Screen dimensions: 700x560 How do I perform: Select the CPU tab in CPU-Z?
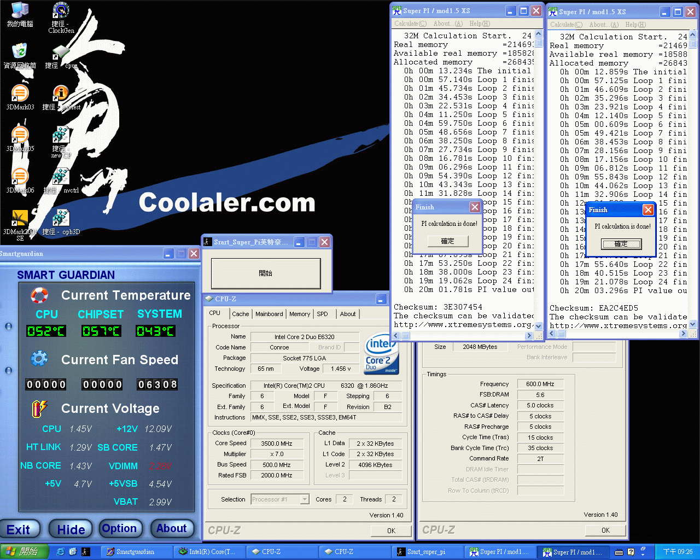(x=215, y=313)
